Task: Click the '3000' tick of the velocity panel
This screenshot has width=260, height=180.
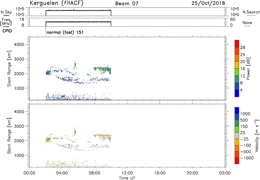Action: point(19,126)
